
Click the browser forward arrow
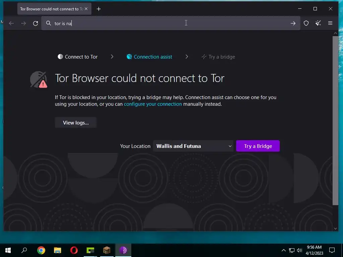[x=23, y=23]
